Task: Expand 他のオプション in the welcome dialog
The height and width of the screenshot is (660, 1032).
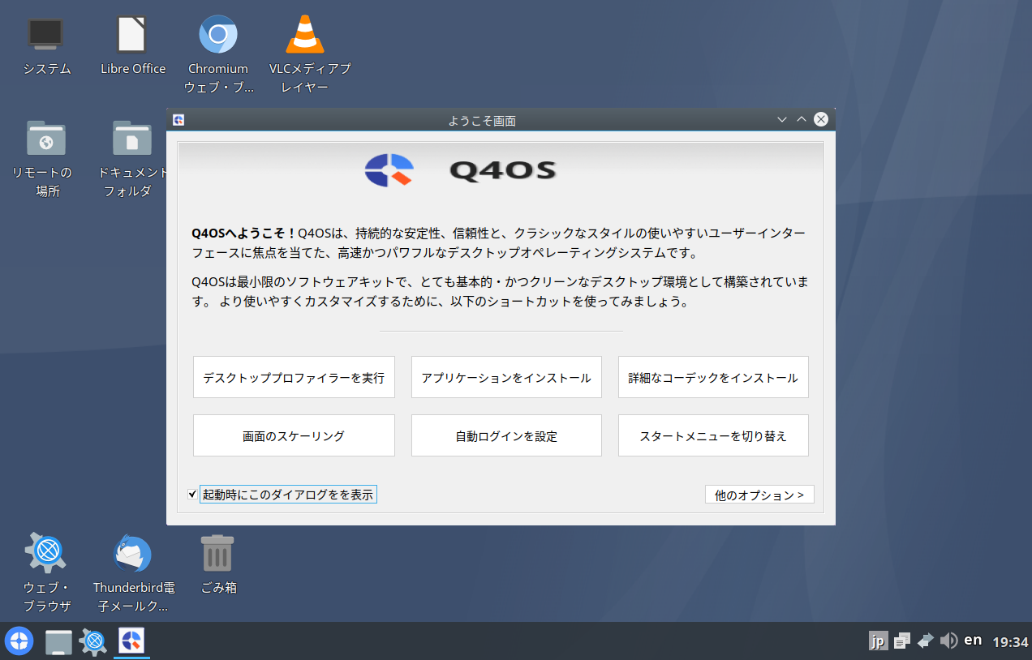Action: (759, 494)
